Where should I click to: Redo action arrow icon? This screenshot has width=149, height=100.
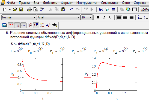tap(78, 9)
